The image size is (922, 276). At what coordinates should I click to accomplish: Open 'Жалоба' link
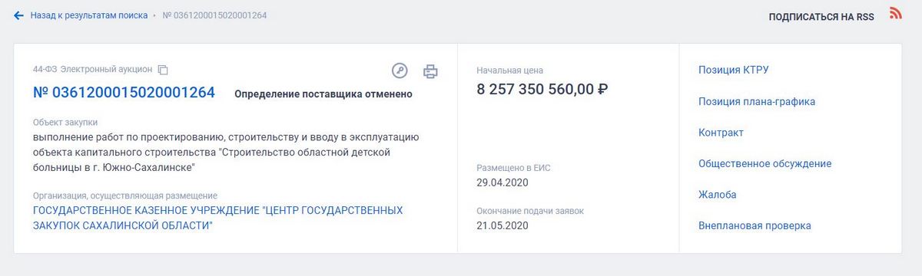pos(718,195)
